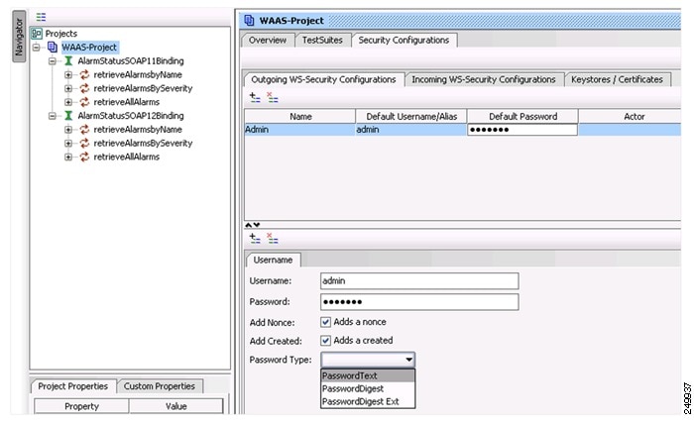Screen dimensions: 694x425
Task: Switch to Project Properties tab
Action: (x=73, y=386)
